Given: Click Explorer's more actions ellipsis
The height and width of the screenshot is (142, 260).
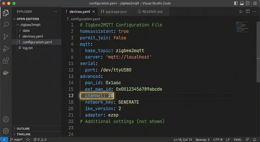Looking at the screenshot, I should 56,12.
